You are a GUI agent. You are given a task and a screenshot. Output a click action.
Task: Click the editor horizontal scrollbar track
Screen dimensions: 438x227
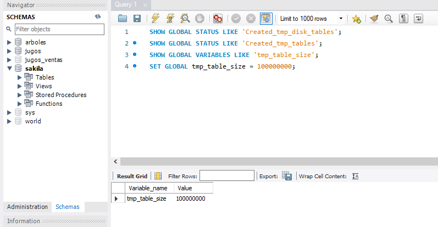279,161
